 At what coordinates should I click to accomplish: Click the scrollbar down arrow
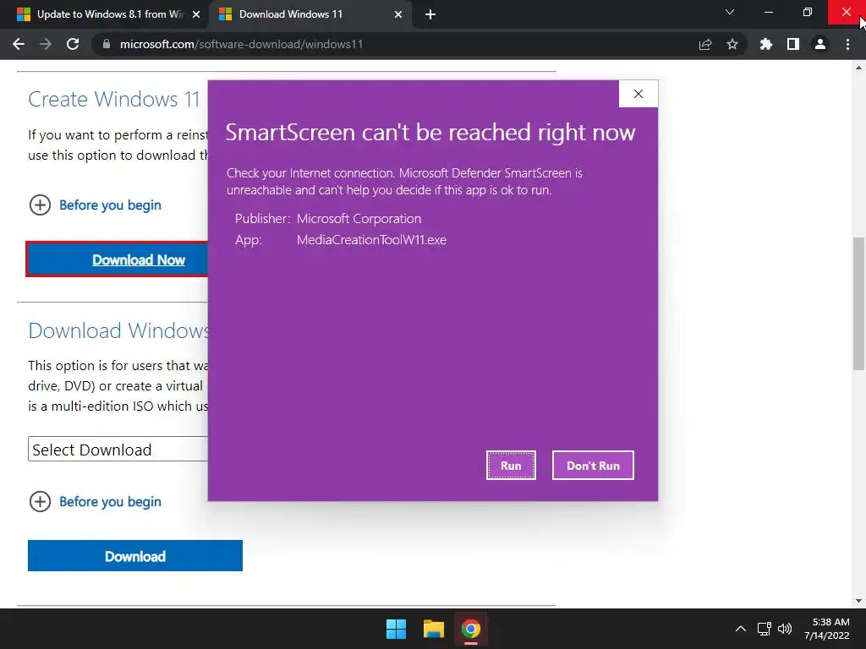click(858, 601)
